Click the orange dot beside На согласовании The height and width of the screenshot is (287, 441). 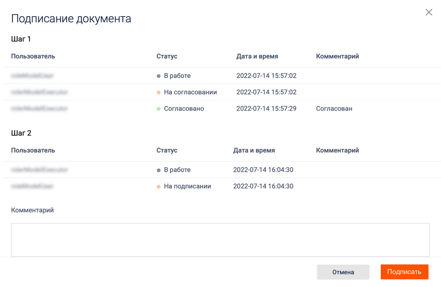(159, 93)
